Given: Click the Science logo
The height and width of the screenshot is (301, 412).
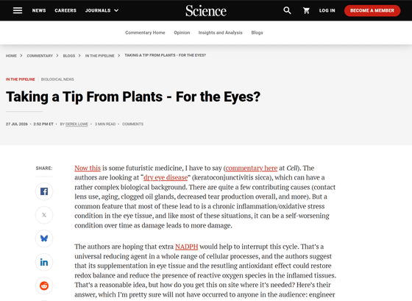Looking at the screenshot, I should click(x=206, y=11).
